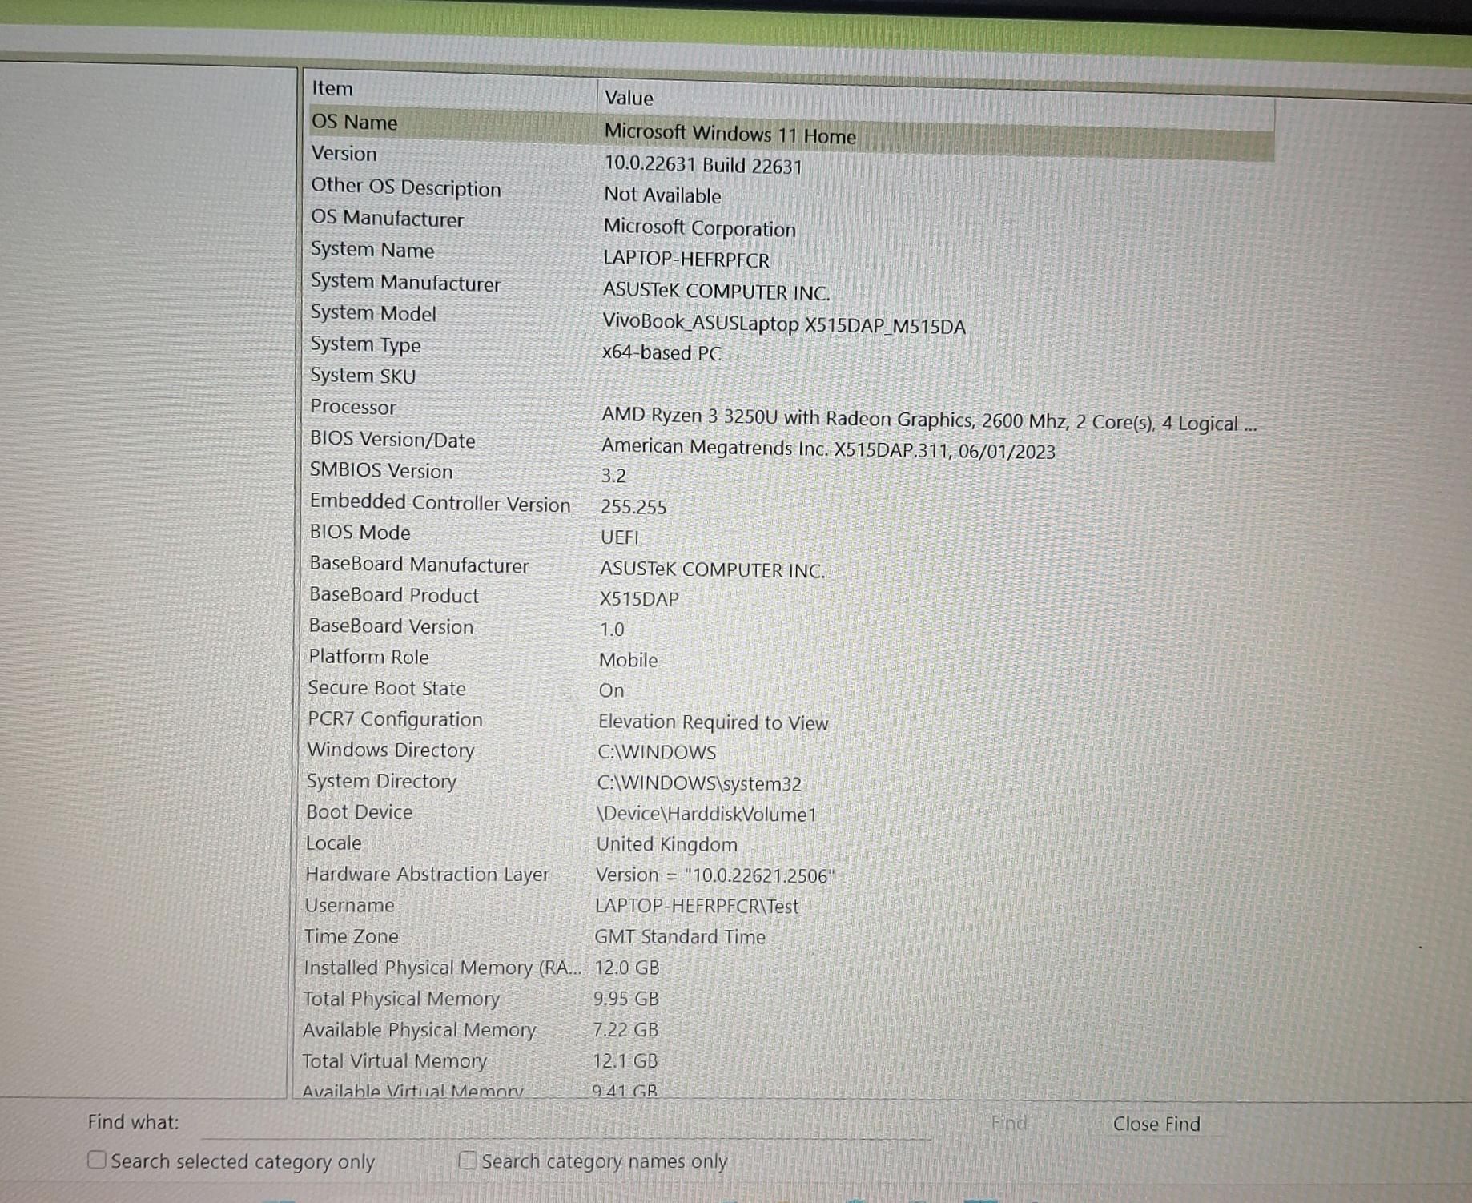Click the Value column header
The height and width of the screenshot is (1203, 1472).
coord(629,98)
